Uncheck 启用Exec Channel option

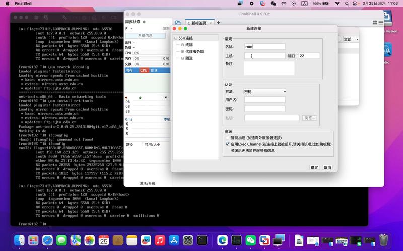[228, 144]
